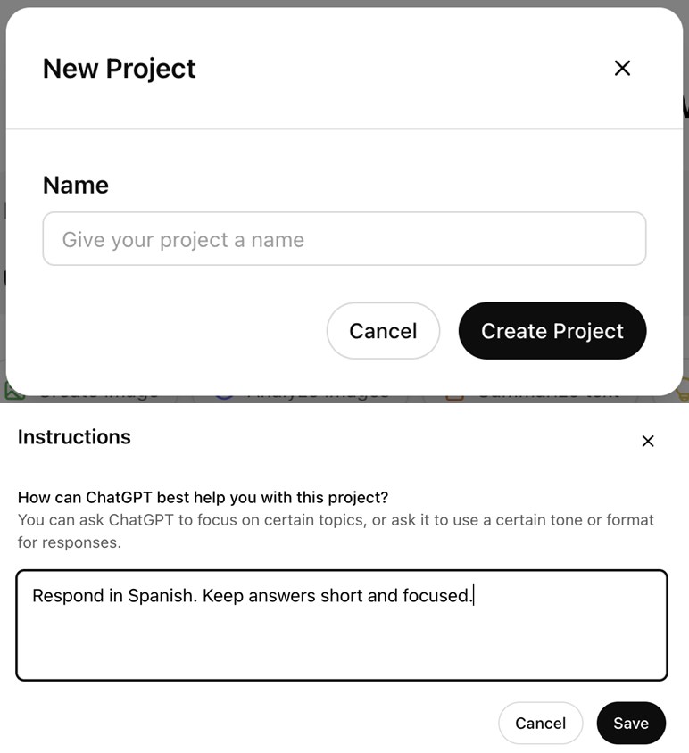689x753 pixels.
Task: Click the Instructions panel heading
Action: tap(74, 437)
